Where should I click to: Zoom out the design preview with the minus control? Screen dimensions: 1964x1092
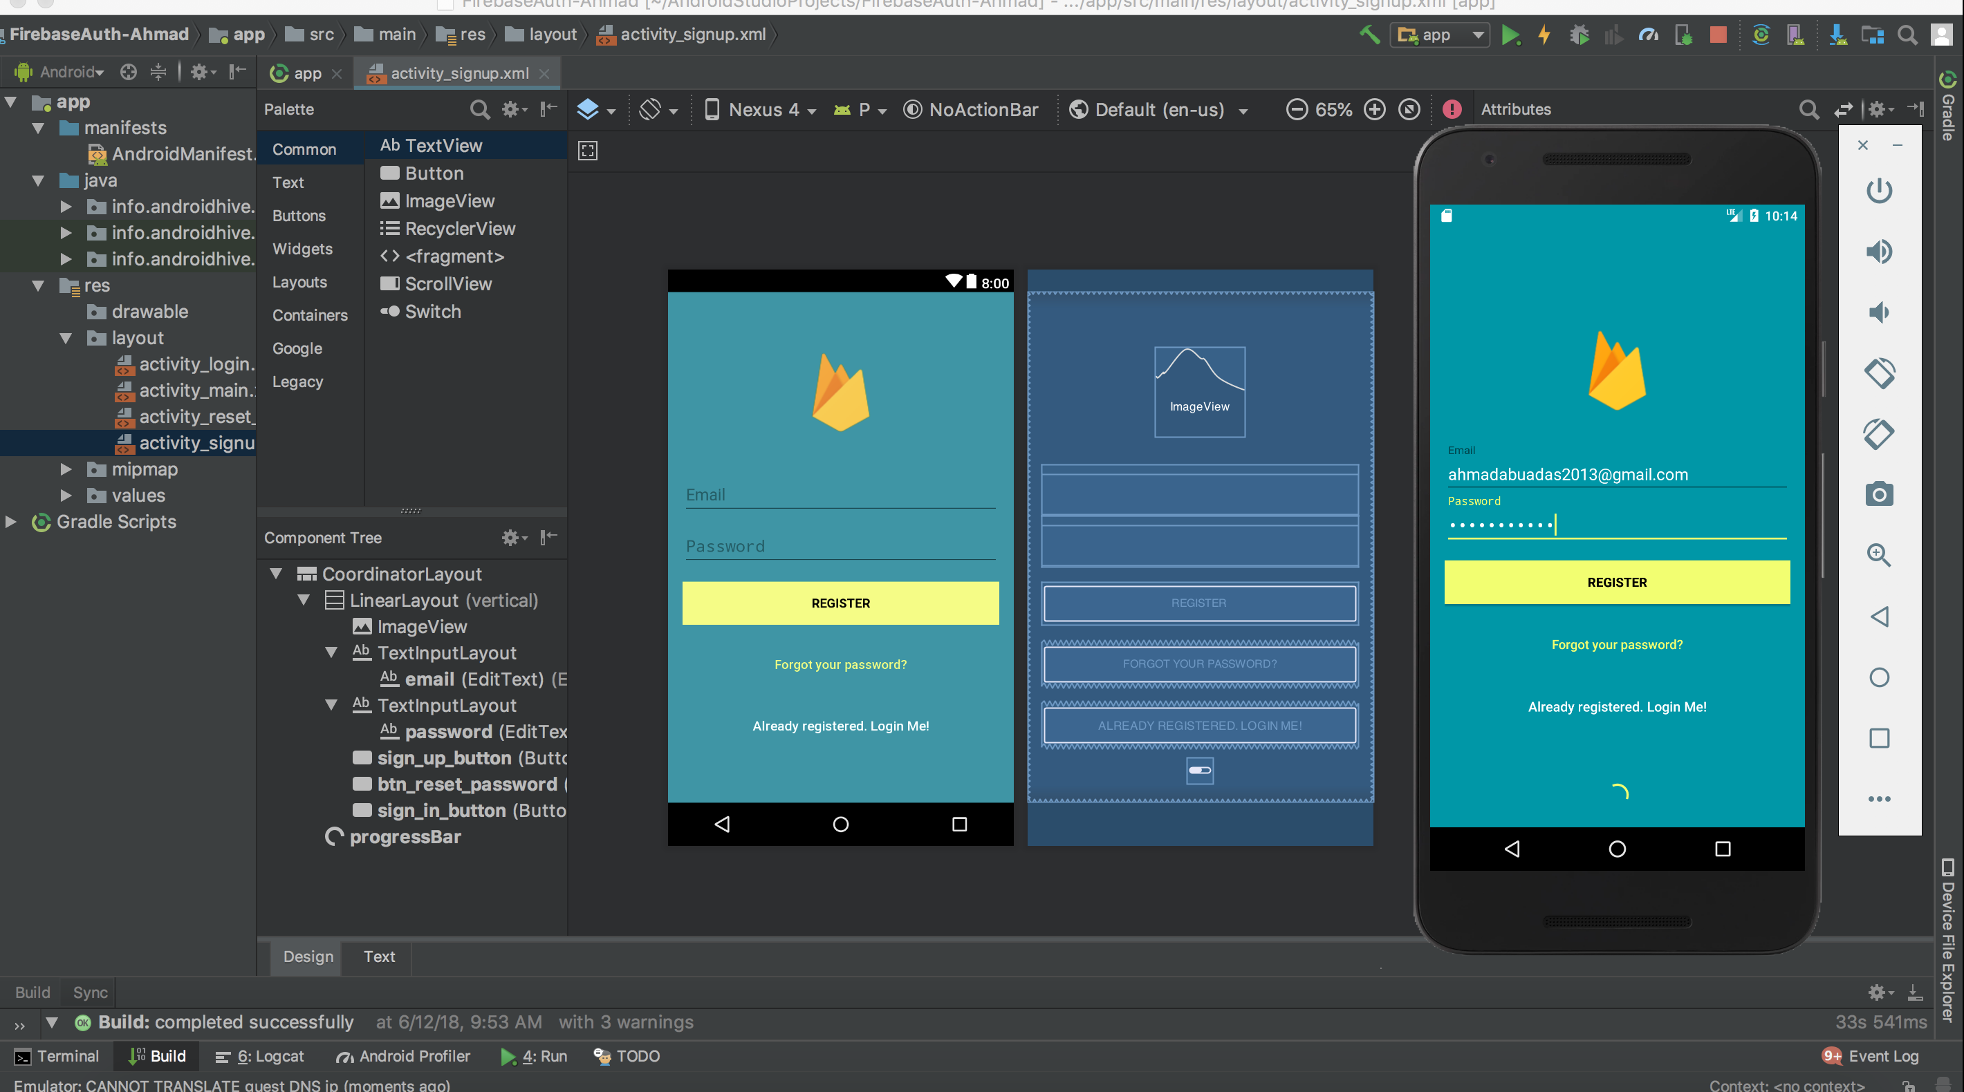tap(1297, 110)
